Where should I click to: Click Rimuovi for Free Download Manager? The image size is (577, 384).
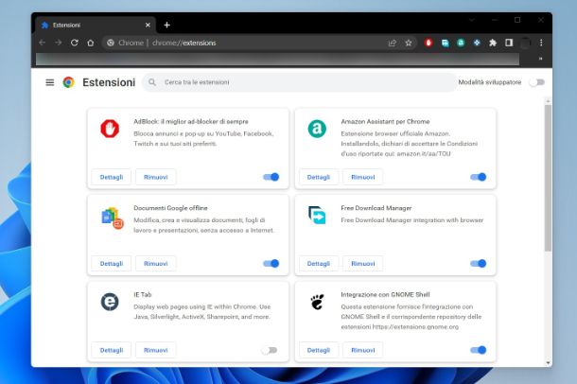363,263
